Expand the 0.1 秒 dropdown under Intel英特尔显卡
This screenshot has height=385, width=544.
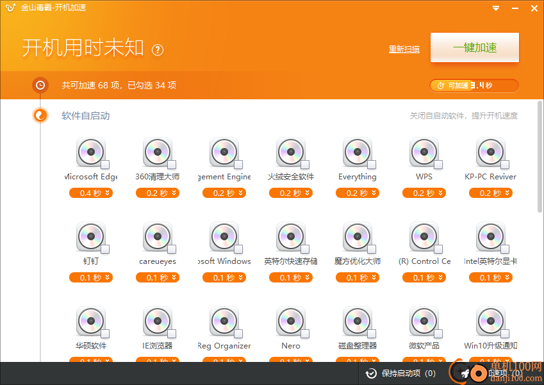491,277
